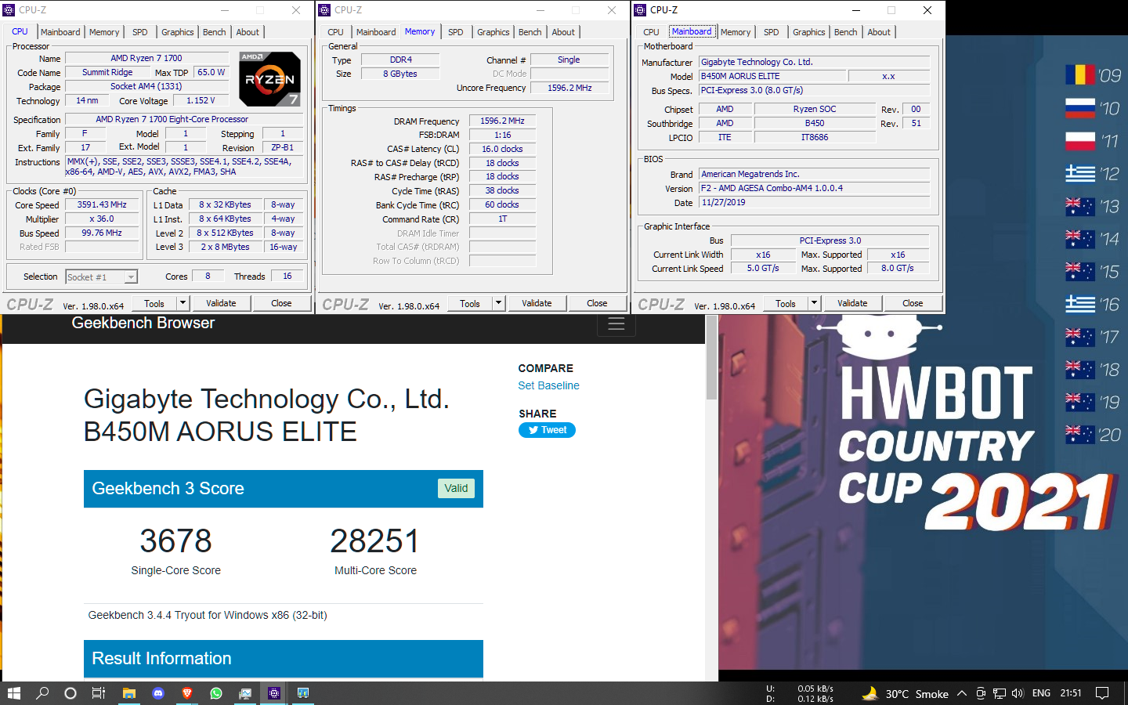The width and height of the screenshot is (1128, 705).
Task: Click the Tweet share button
Action: [x=547, y=430]
